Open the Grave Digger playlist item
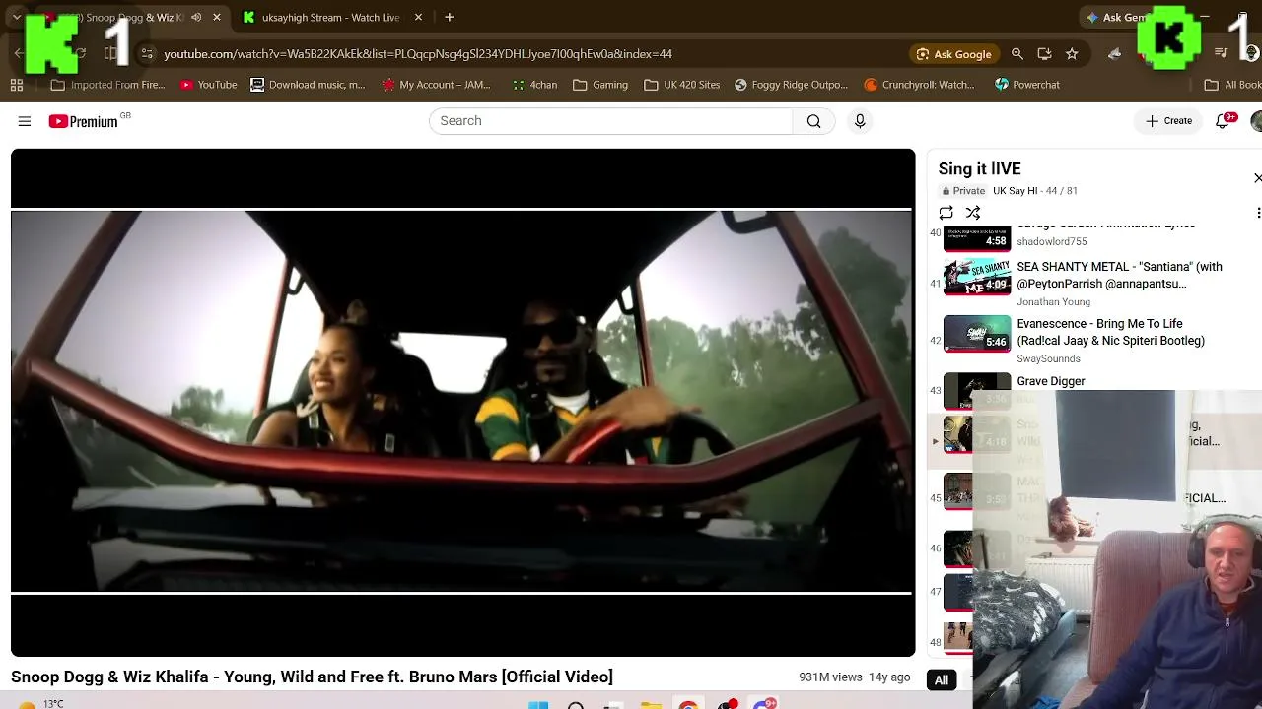Viewport: 1262px width, 709px height. click(1051, 381)
